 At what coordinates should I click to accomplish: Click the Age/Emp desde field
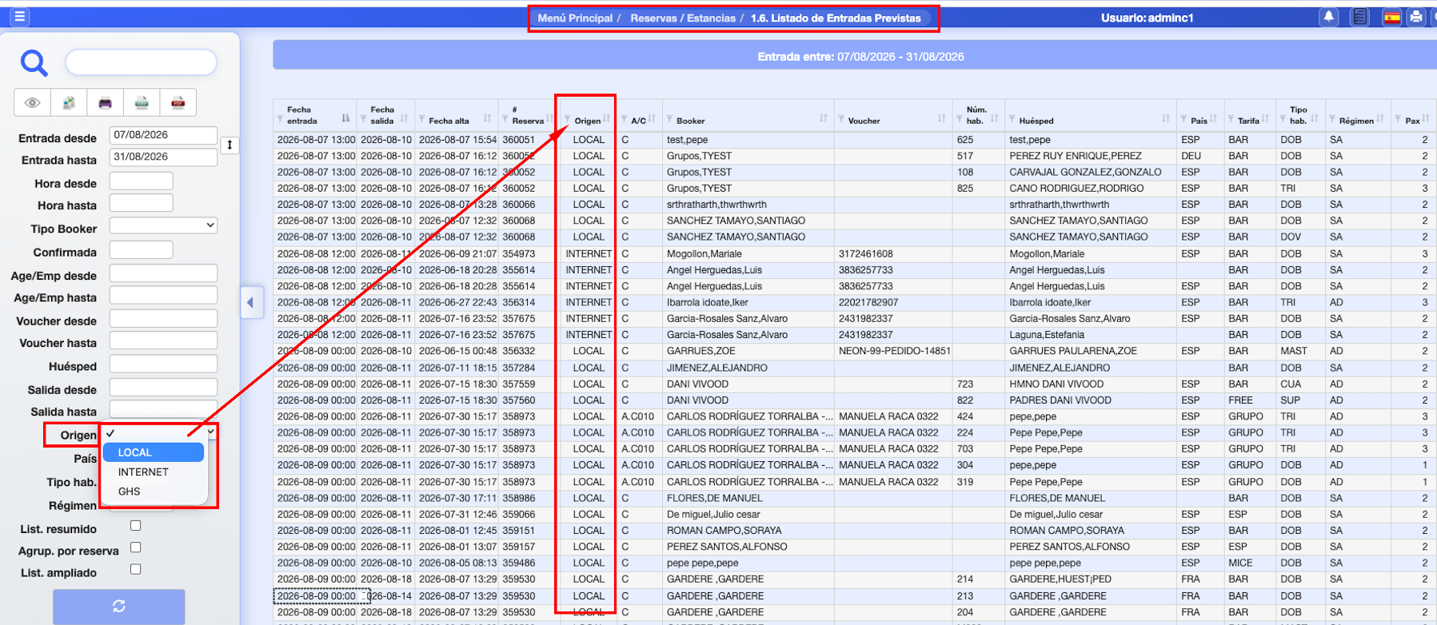tap(163, 273)
